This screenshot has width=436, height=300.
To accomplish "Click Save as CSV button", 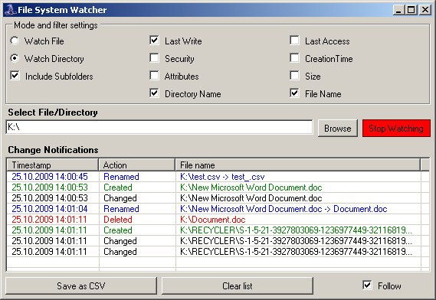I will coord(81,285).
